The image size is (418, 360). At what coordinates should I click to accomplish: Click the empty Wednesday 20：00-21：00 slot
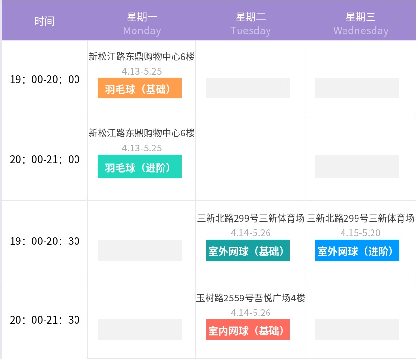[357, 166]
